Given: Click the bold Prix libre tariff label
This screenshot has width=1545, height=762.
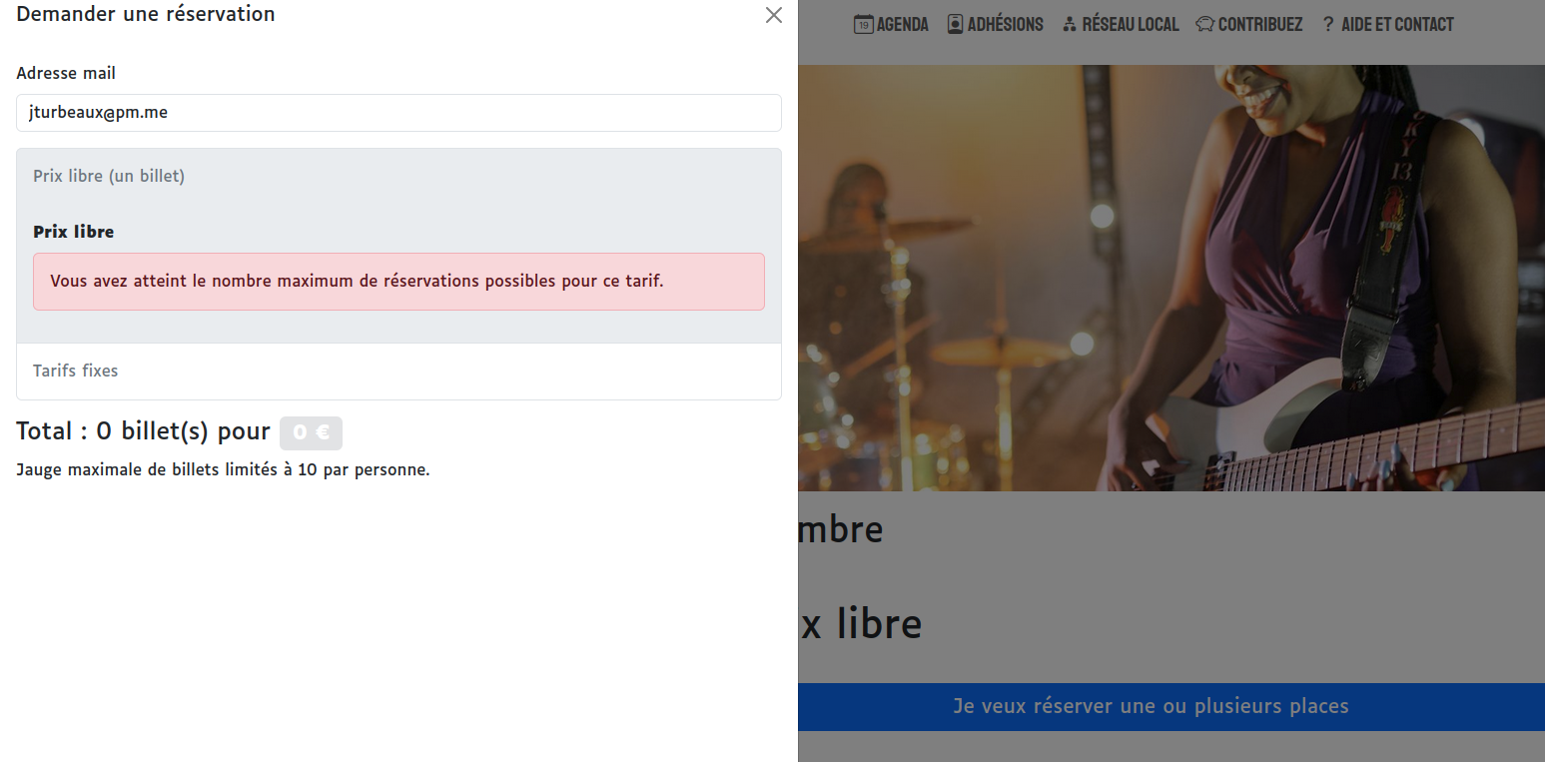Looking at the screenshot, I should tap(74, 232).
